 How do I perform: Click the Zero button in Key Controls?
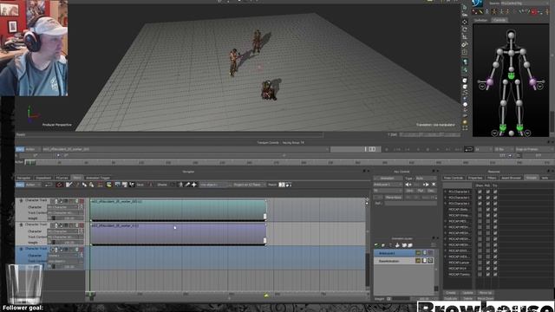(409, 191)
